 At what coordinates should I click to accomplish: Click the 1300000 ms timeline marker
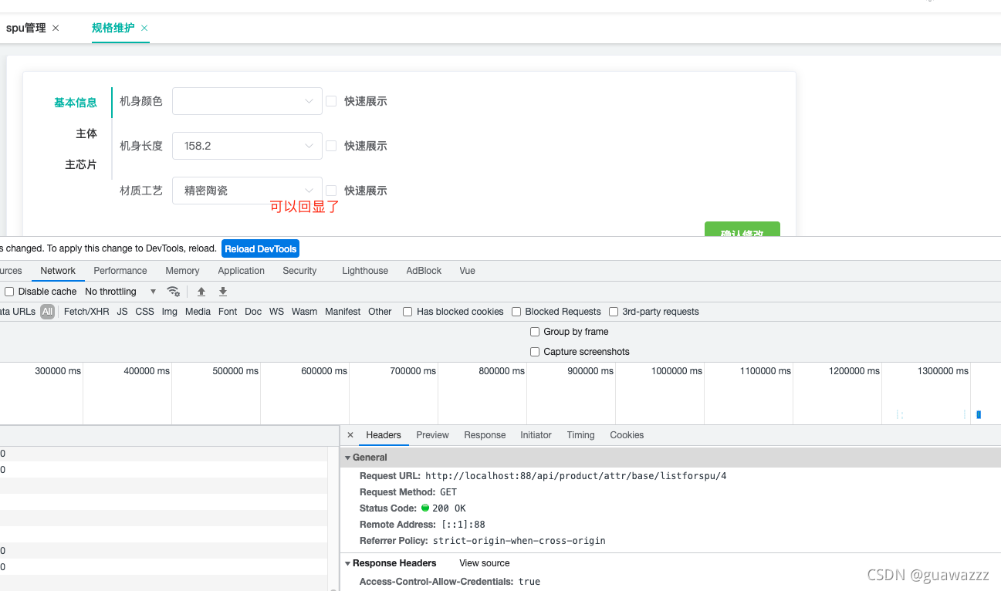point(943,371)
